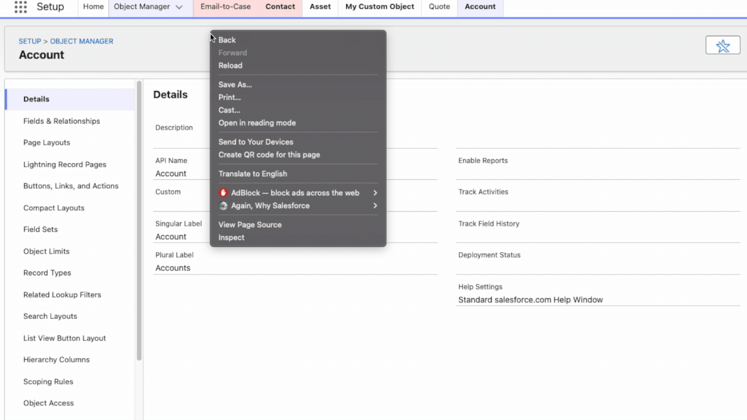Open the My Custom Object tab

coord(380,7)
